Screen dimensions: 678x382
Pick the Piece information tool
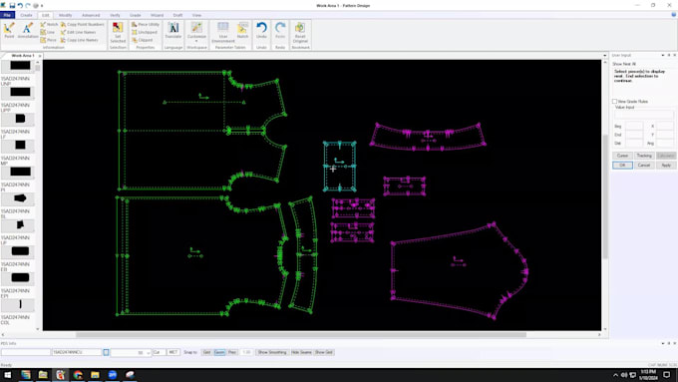[49, 40]
